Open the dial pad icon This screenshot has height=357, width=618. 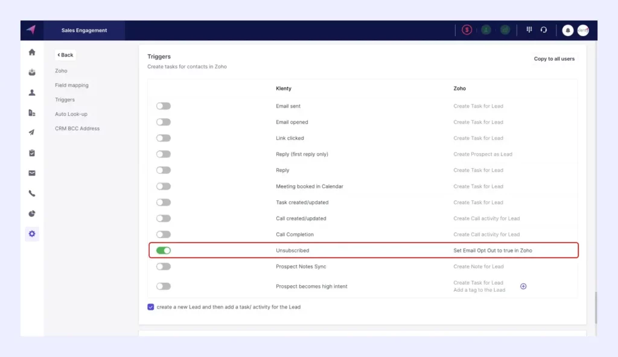coord(529,30)
